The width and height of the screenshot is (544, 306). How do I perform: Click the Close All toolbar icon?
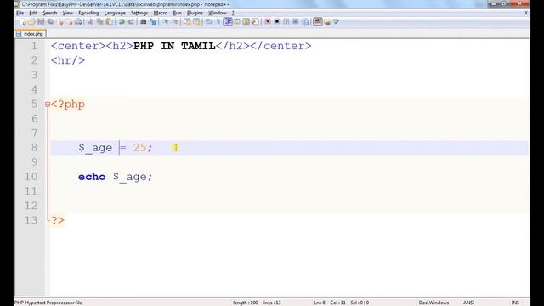point(70,22)
